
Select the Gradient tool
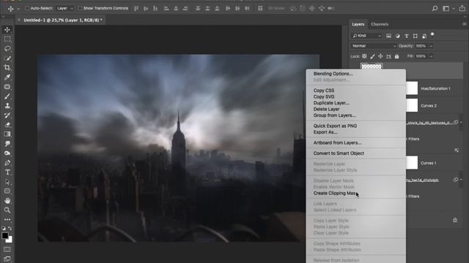click(7, 134)
